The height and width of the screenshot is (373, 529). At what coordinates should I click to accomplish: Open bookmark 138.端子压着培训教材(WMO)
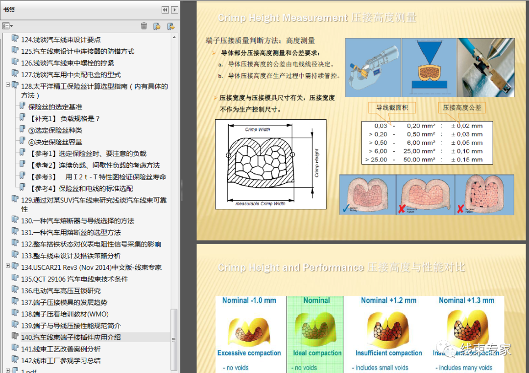pos(65,314)
